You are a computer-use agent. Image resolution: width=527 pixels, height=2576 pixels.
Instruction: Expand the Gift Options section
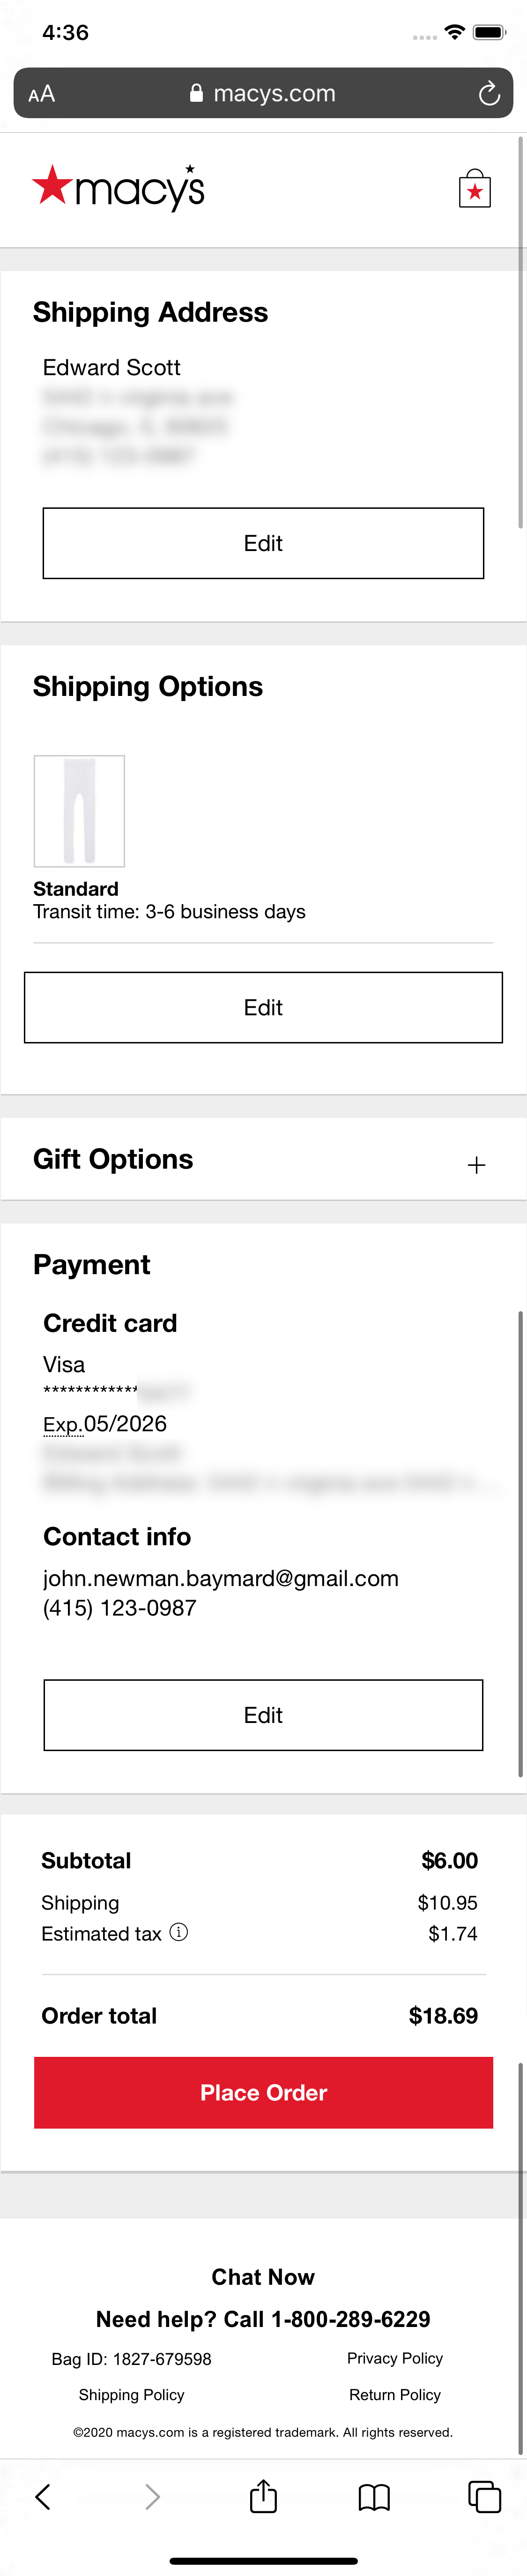tap(477, 1164)
